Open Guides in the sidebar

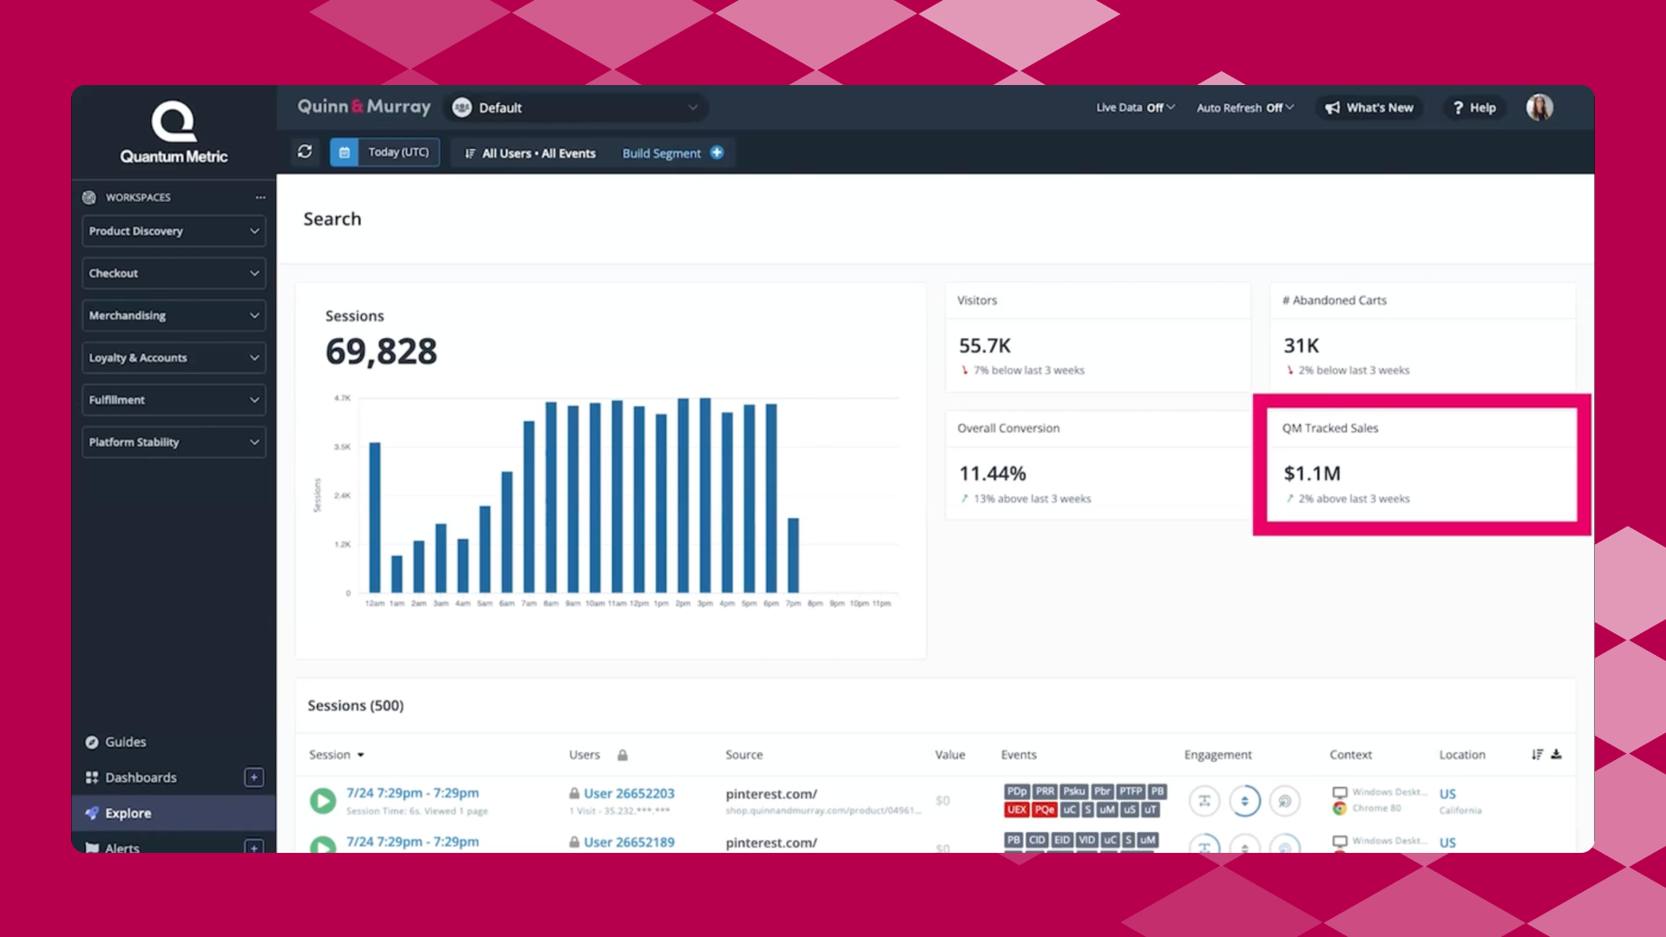click(x=126, y=742)
